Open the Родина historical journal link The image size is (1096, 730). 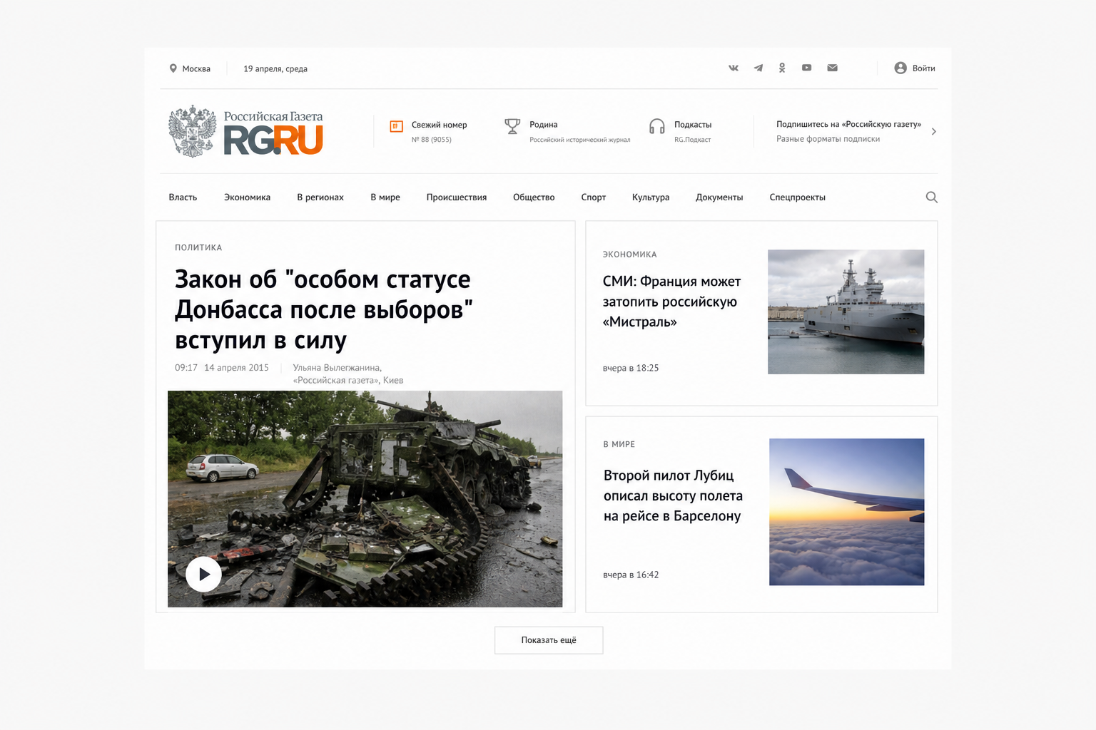(543, 125)
